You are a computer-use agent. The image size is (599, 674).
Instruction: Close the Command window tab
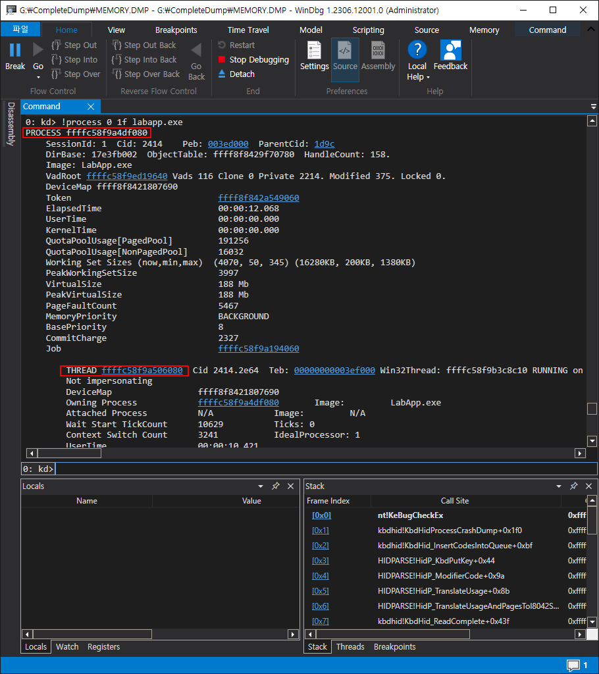[91, 107]
